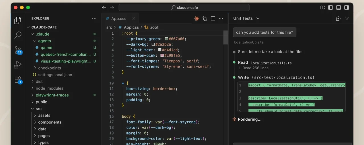Click the claude-cafe command center search box
Screen dimensions: 364x145
point(184,8)
